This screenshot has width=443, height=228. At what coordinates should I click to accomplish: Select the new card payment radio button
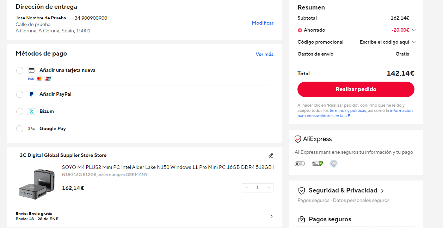[x=20, y=70]
